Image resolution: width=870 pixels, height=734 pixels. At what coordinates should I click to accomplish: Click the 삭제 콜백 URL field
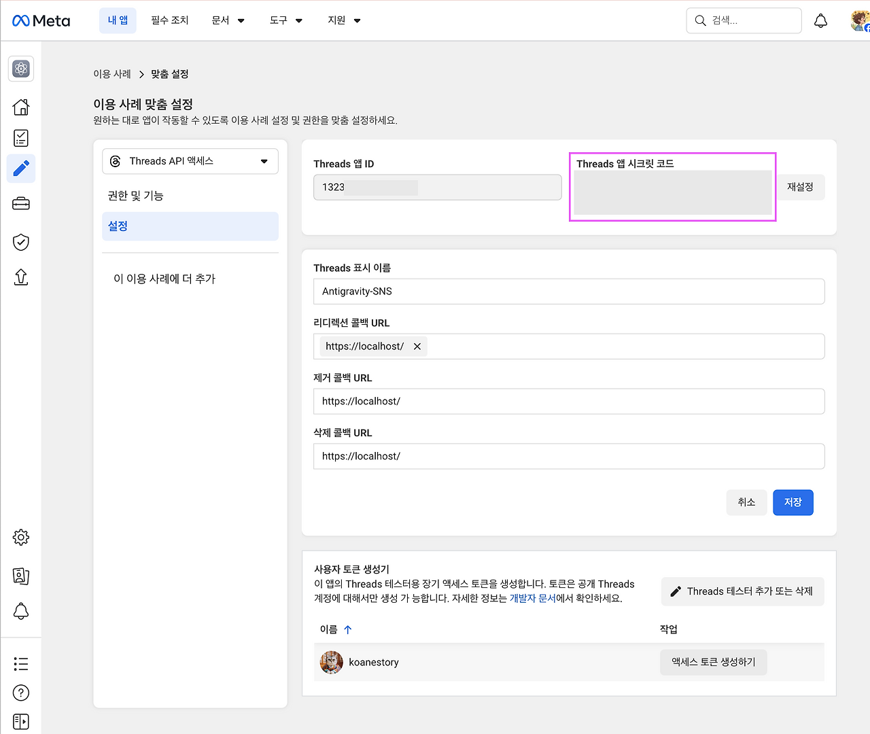[x=569, y=457]
